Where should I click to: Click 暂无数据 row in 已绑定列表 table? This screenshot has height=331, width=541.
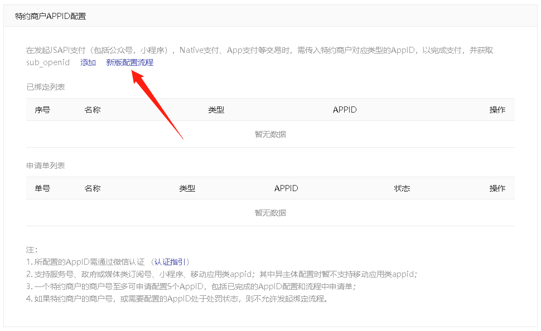pos(270,134)
